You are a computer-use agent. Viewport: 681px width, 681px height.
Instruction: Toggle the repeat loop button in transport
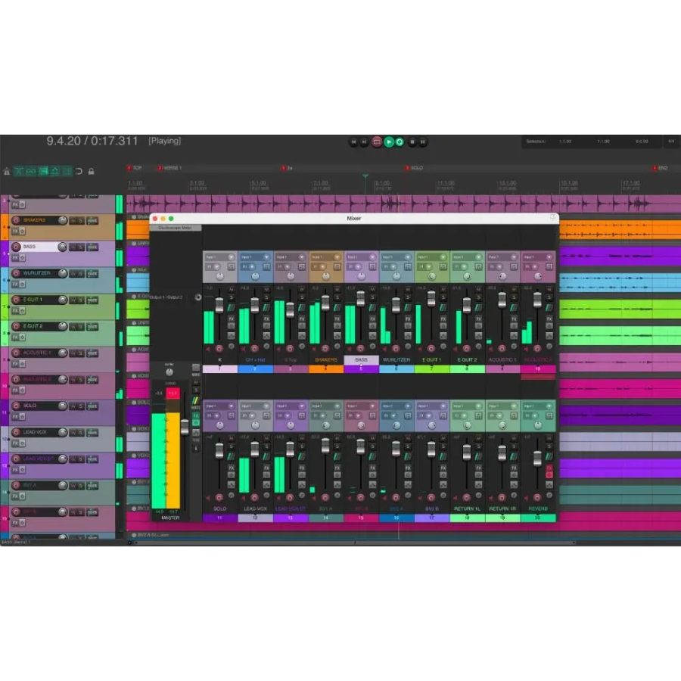click(x=400, y=141)
